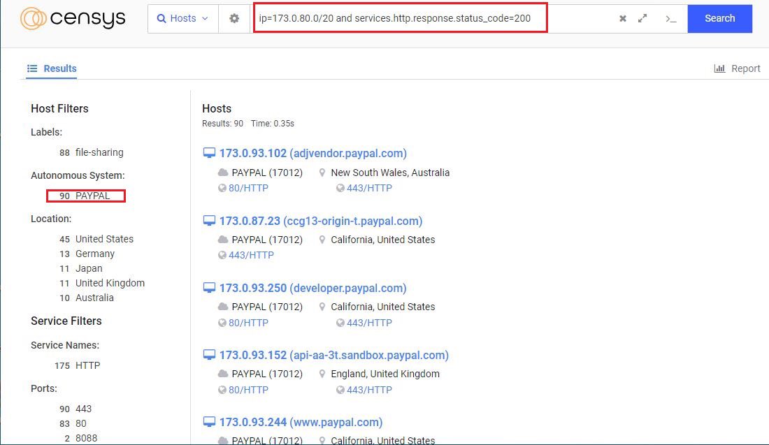Image resolution: width=769 pixels, height=445 pixels.
Task: Click globe icon of ccg13-origin-t 443/HTTP
Action: click(222, 256)
